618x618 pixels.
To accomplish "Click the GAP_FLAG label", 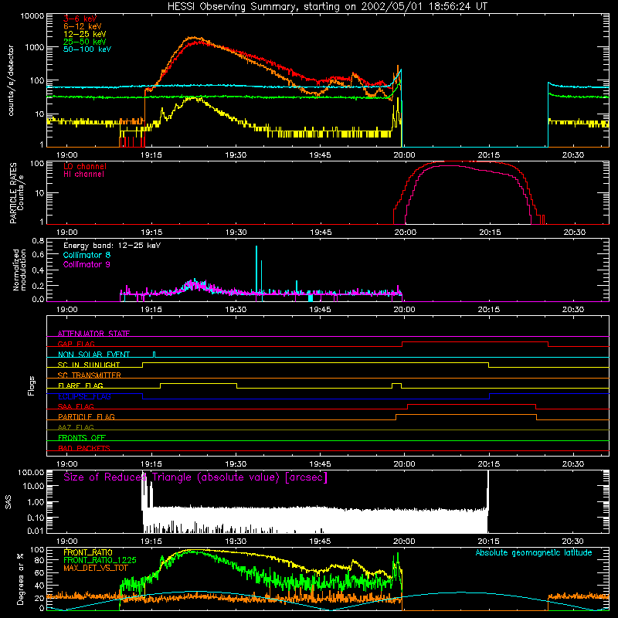I will coord(76,344).
